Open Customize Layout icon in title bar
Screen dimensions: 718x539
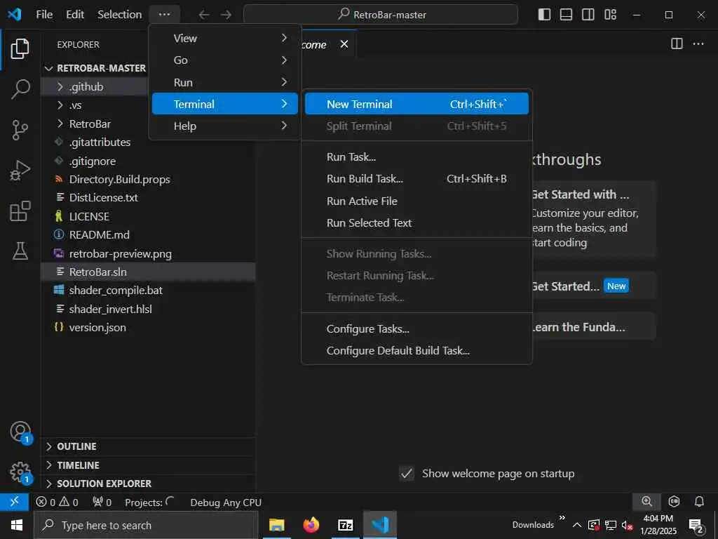coord(611,15)
